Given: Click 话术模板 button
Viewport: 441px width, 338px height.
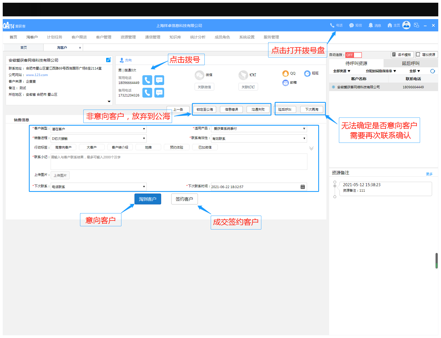Looking at the screenshot, I should tap(402, 55).
